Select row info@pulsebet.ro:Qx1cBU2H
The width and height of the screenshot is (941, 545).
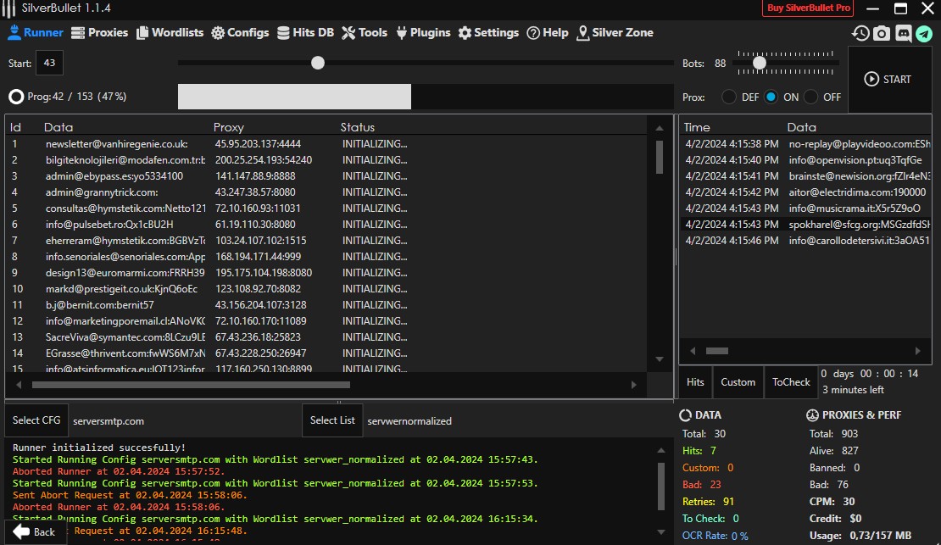326,225
